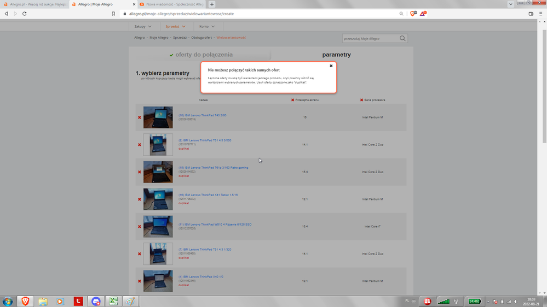The width and height of the screenshot is (547, 307).
Task: Open the ThinkPad T43 thumbnail image
Action: pos(158,117)
